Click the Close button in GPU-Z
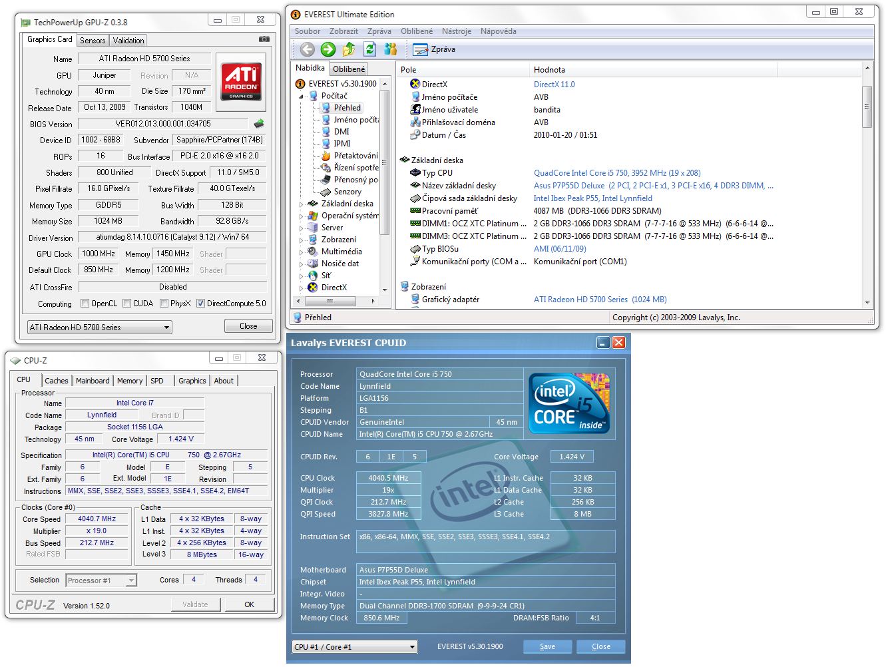This screenshot has width=886, height=667. (x=248, y=326)
